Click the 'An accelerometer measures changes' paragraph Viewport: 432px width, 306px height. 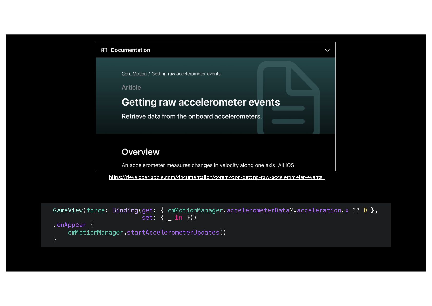coord(208,165)
